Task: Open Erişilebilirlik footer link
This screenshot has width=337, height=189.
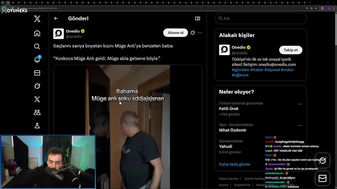Action: click(242, 185)
